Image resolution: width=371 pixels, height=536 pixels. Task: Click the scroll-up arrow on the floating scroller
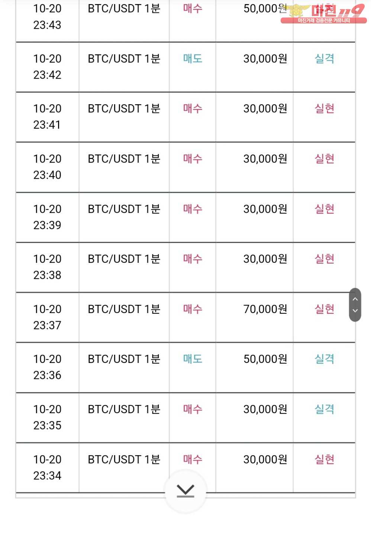tap(355, 299)
